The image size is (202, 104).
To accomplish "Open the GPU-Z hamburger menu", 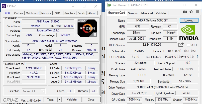I will point(197,12).
